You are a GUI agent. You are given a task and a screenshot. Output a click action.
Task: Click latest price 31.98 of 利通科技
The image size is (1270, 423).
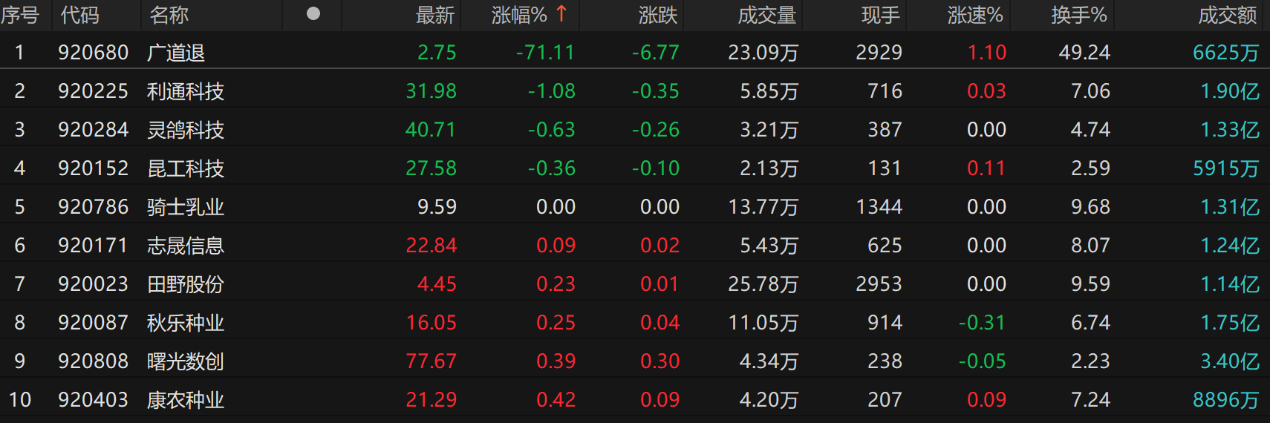point(431,91)
